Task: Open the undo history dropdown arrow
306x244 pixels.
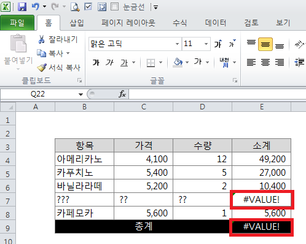Action: coord(44,7)
